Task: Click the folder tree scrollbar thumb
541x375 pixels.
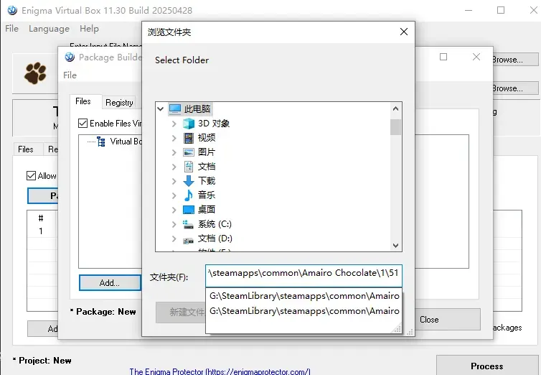Action: (396, 127)
